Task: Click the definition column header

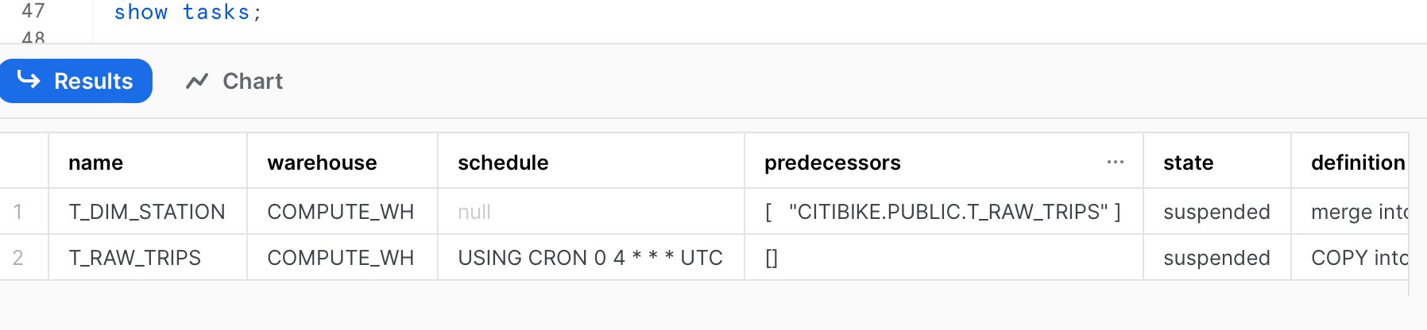Action: pos(1350,162)
